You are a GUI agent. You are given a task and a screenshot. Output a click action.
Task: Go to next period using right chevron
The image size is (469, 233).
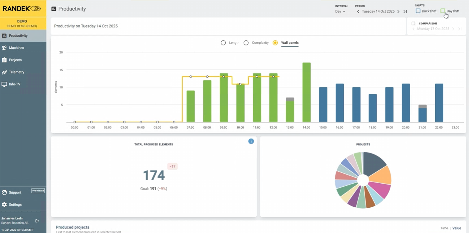click(398, 11)
